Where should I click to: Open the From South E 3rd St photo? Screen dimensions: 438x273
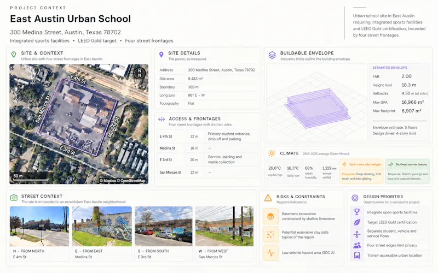pyautogui.click(x=164, y=226)
